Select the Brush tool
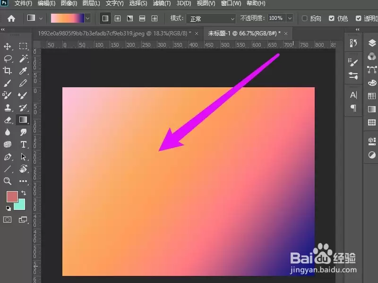Image resolution: width=378 pixels, height=283 pixels. pos(7,83)
